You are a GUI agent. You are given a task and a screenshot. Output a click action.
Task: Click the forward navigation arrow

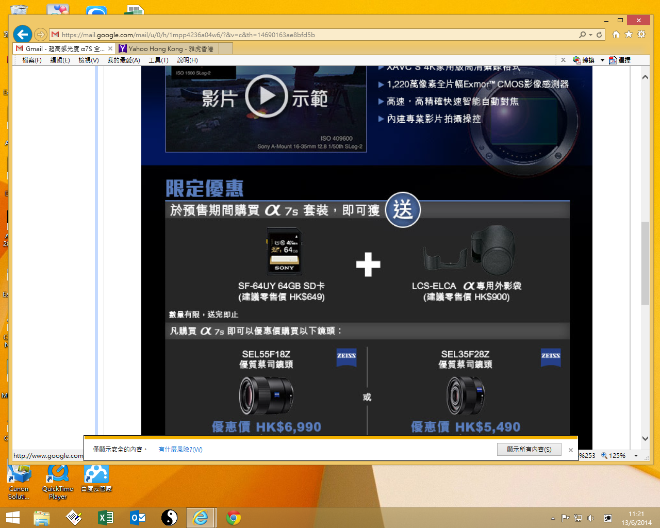pos(41,35)
